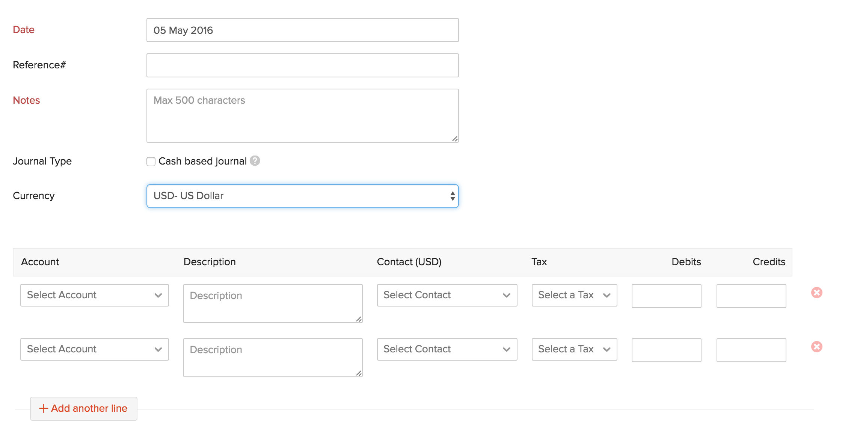Click the first row Description text box
Viewport: 860px width, 432px height.
coord(273,304)
